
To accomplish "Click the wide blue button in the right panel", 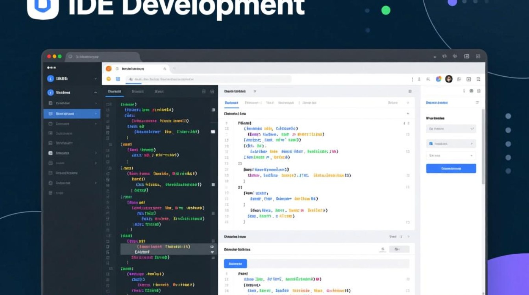I will [x=451, y=169].
